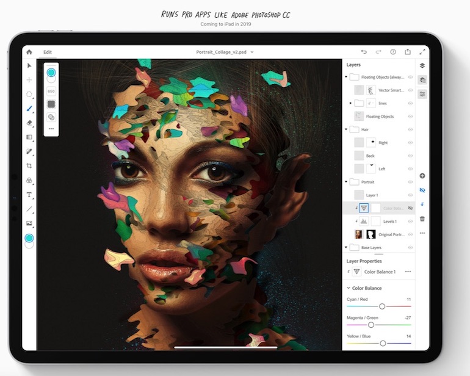Hide the Hair layer group
470x376 pixels.
coord(410,129)
